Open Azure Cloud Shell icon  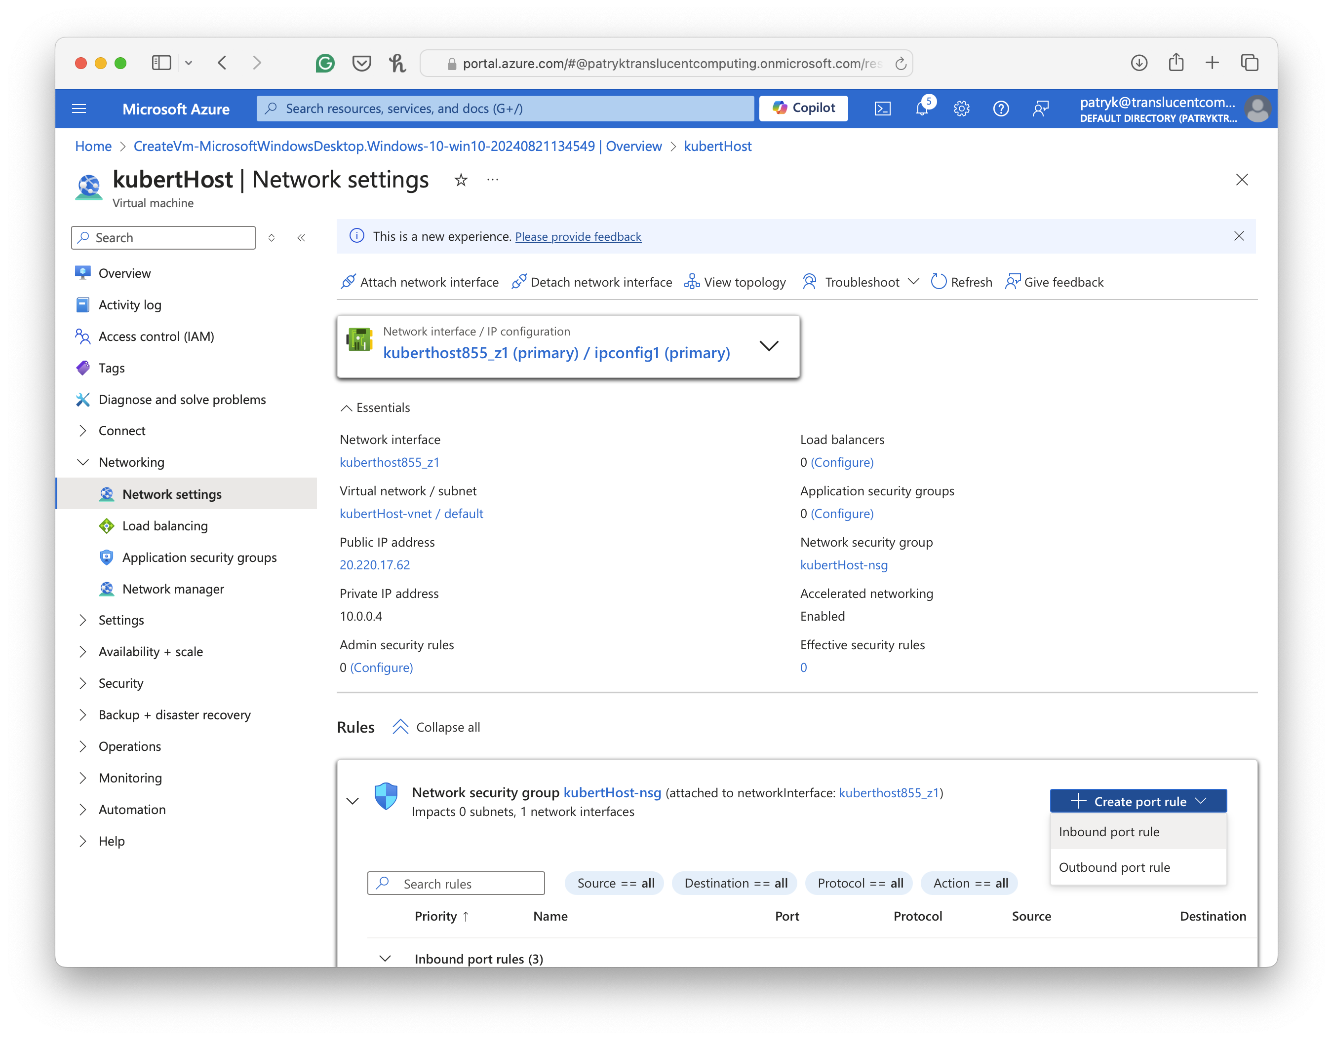[x=883, y=109]
